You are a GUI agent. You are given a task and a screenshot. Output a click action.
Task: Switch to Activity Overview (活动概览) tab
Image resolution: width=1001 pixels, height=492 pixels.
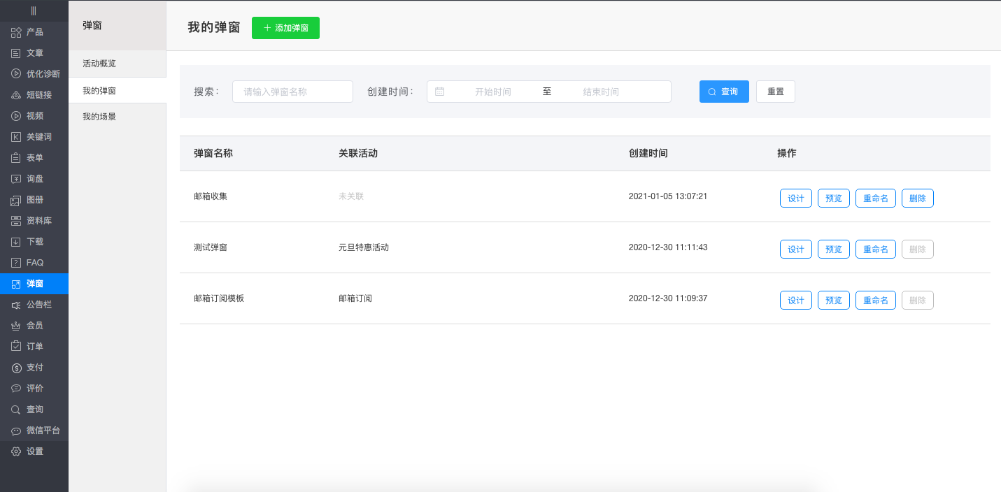[x=99, y=64]
